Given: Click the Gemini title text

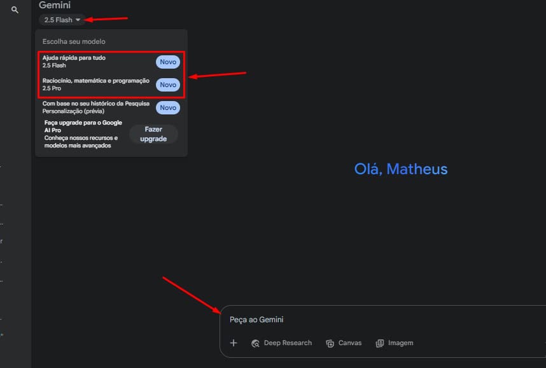Looking at the screenshot, I should 55,5.
